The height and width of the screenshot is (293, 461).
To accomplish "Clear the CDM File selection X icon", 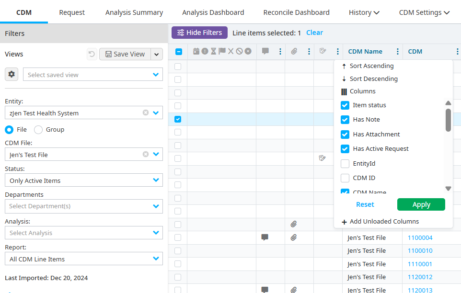I will pyautogui.click(x=146, y=154).
